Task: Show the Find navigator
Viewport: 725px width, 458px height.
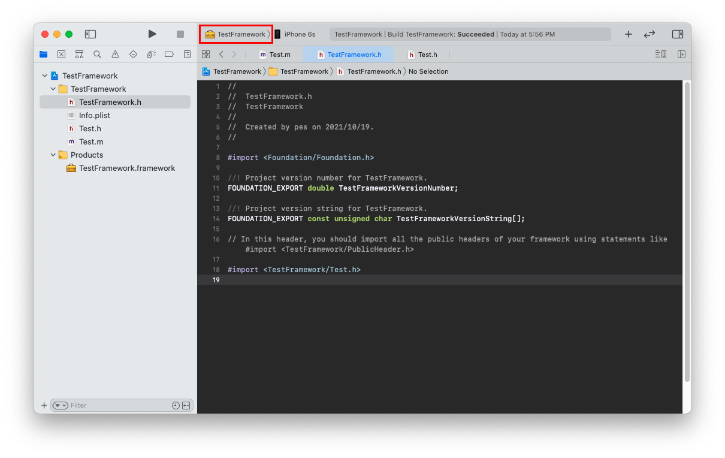Action: coord(97,54)
